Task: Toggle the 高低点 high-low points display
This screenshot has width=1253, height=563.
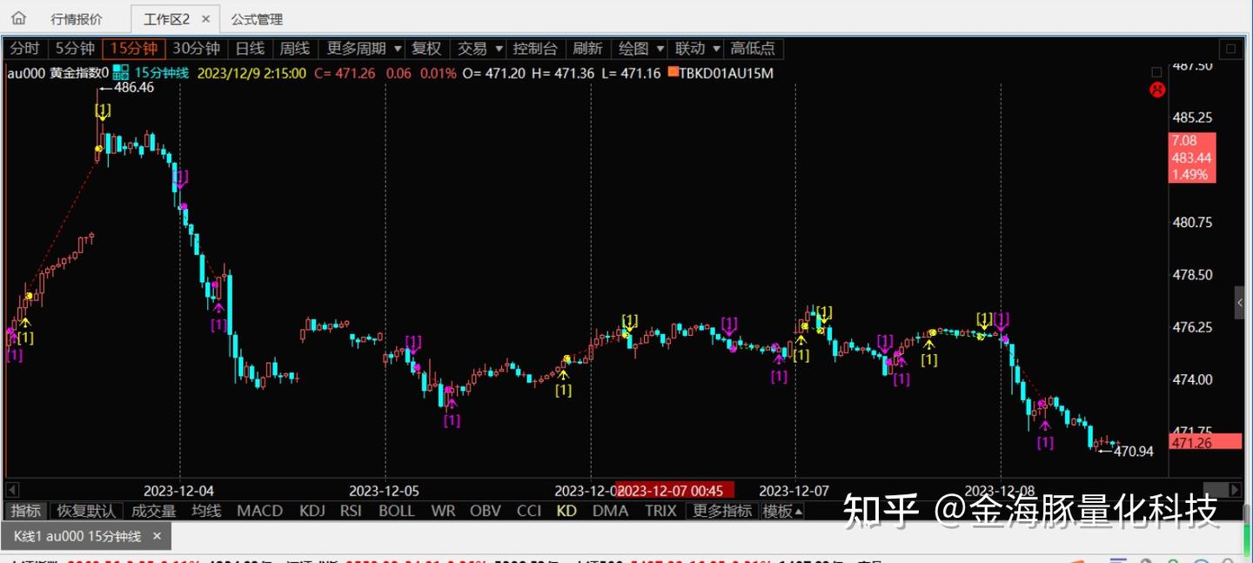Action: tap(754, 48)
